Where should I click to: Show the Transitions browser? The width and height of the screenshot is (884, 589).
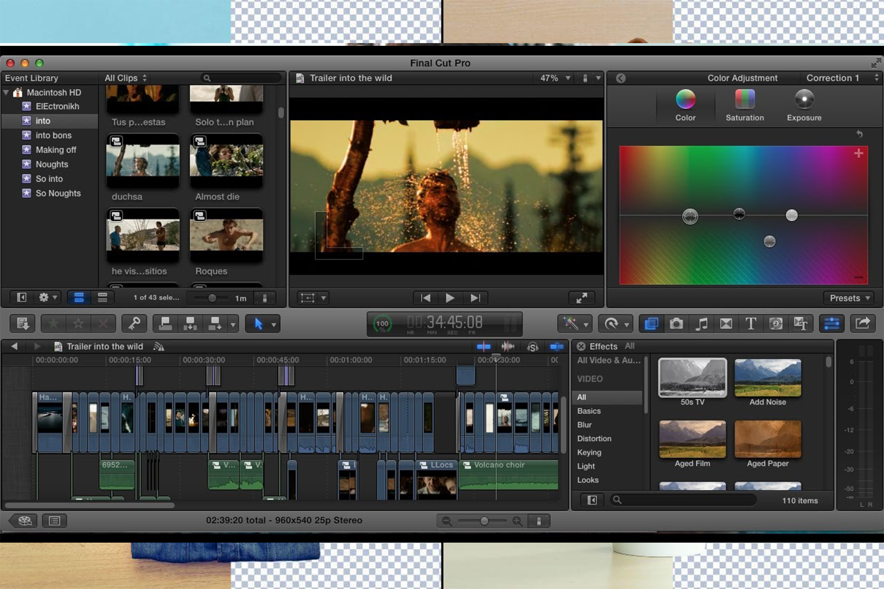tap(726, 324)
